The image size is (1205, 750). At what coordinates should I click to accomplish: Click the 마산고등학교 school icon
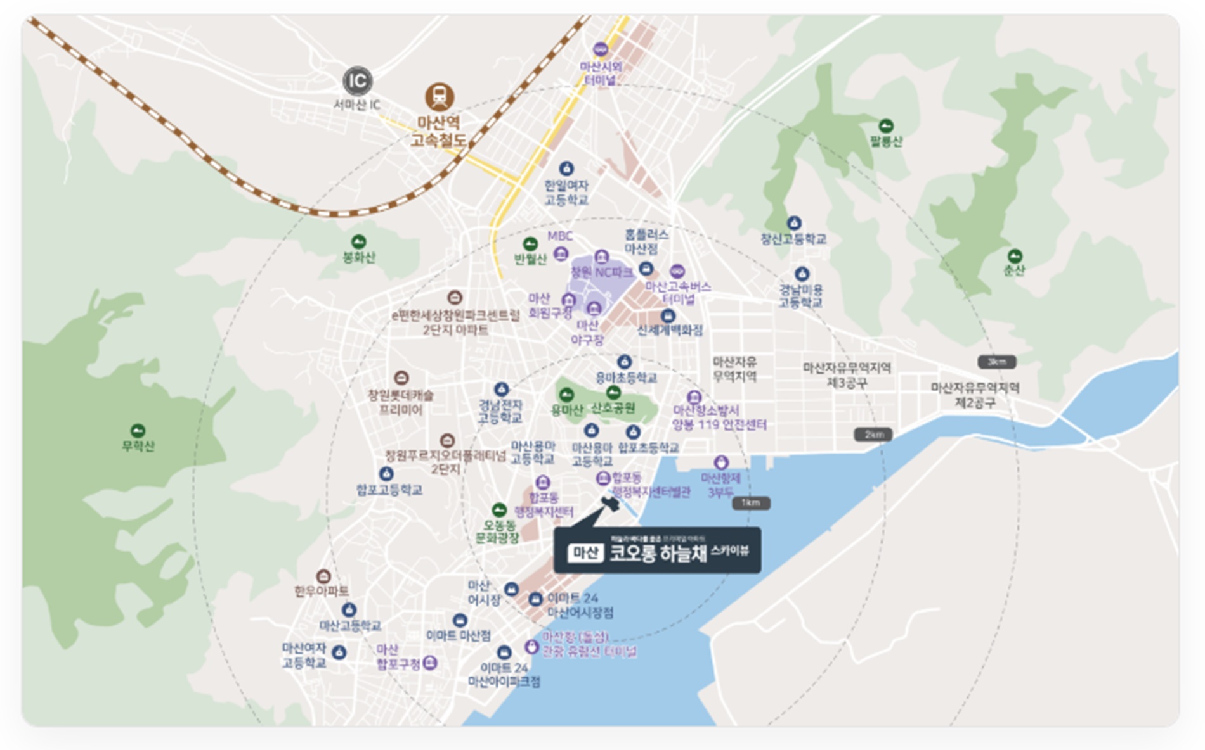(349, 610)
